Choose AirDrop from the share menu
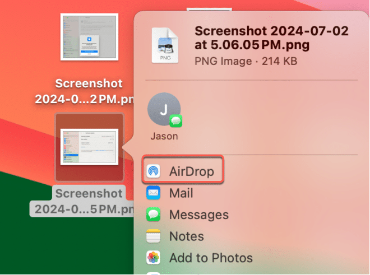The width and height of the screenshot is (370, 275). pos(183,171)
